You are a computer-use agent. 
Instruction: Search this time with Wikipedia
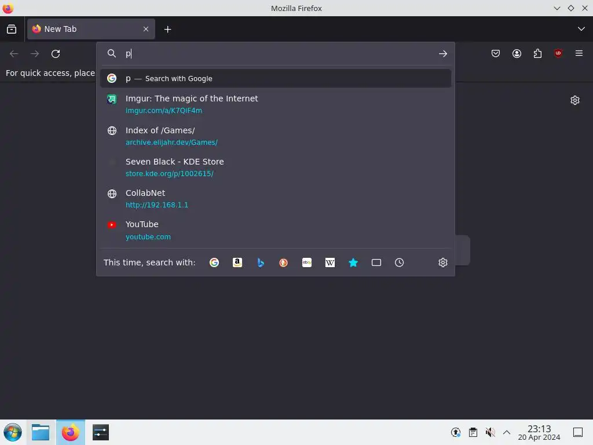330,262
